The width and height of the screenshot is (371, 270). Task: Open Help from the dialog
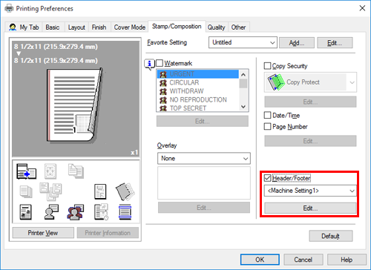click(x=347, y=260)
